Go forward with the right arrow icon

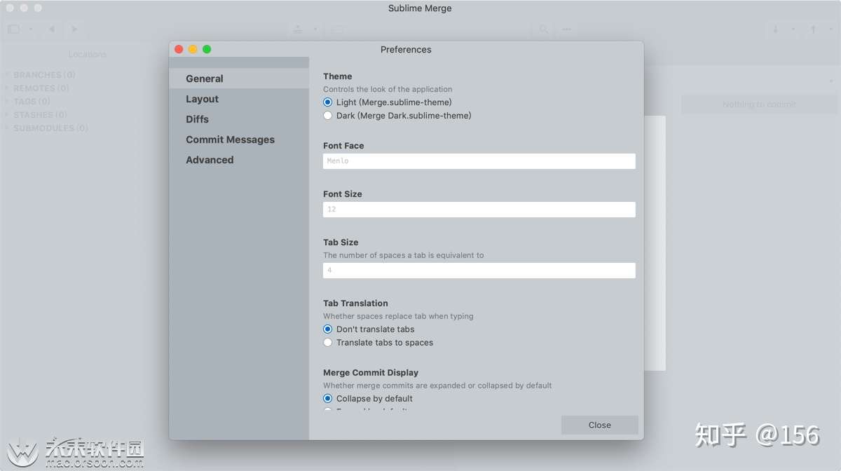pyautogui.click(x=74, y=29)
